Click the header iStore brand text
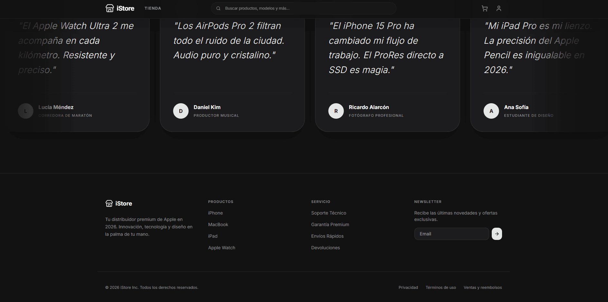The height and width of the screenshot is (302, 608). (x=126, y=8)
